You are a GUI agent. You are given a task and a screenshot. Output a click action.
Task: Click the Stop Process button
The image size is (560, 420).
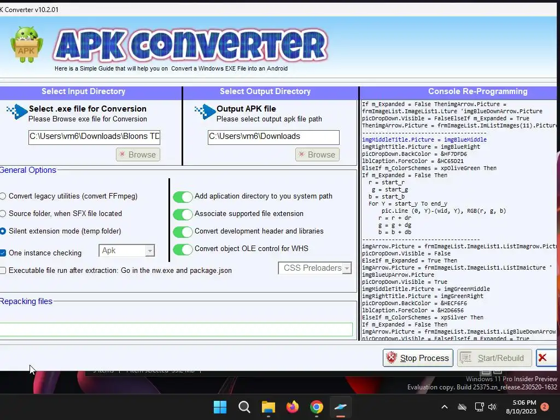coord(418,358)
